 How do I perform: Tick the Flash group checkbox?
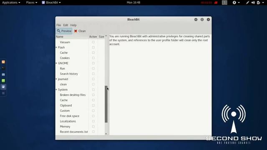93,47
